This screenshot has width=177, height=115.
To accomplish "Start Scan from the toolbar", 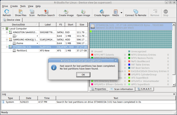I will pos(32,13).
